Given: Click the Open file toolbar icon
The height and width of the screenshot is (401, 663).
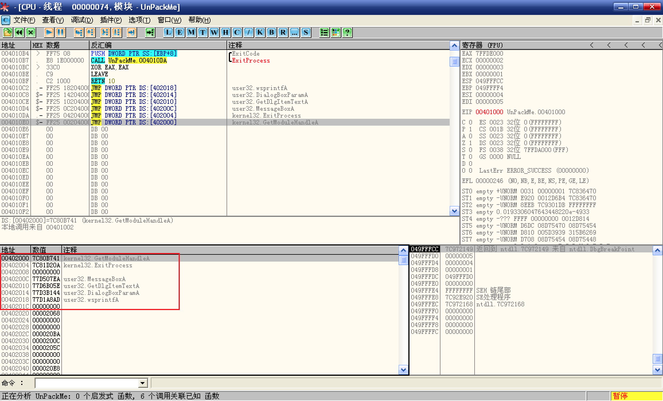Looking at the screenshot, I should pos(8,32).
